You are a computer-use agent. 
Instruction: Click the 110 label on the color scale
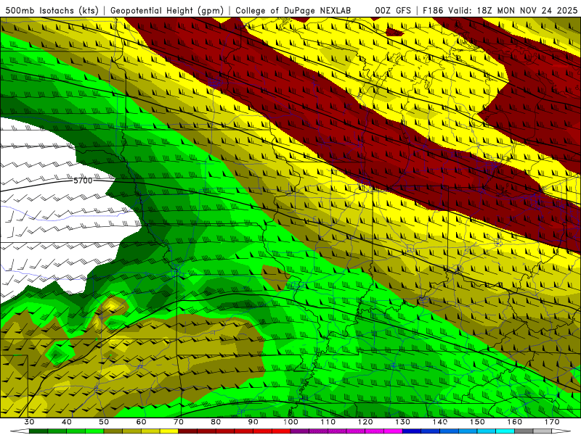coord(328,422)
